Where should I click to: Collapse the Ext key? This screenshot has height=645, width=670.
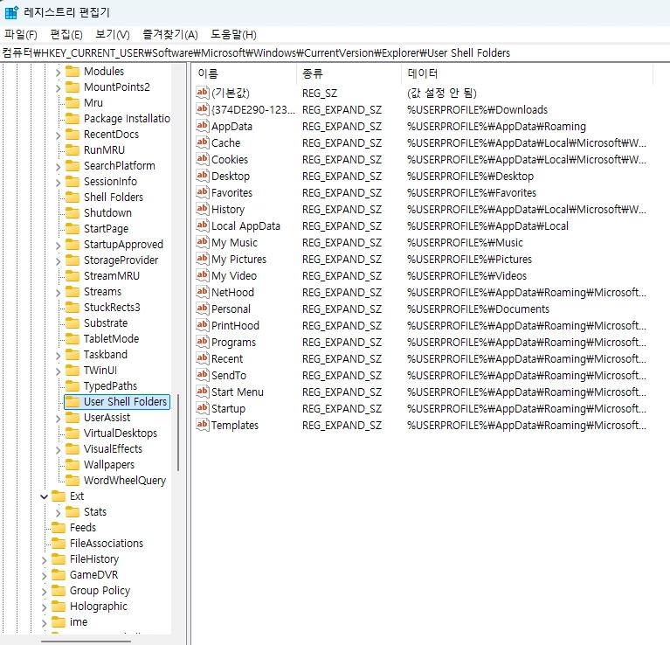[44, 496]
